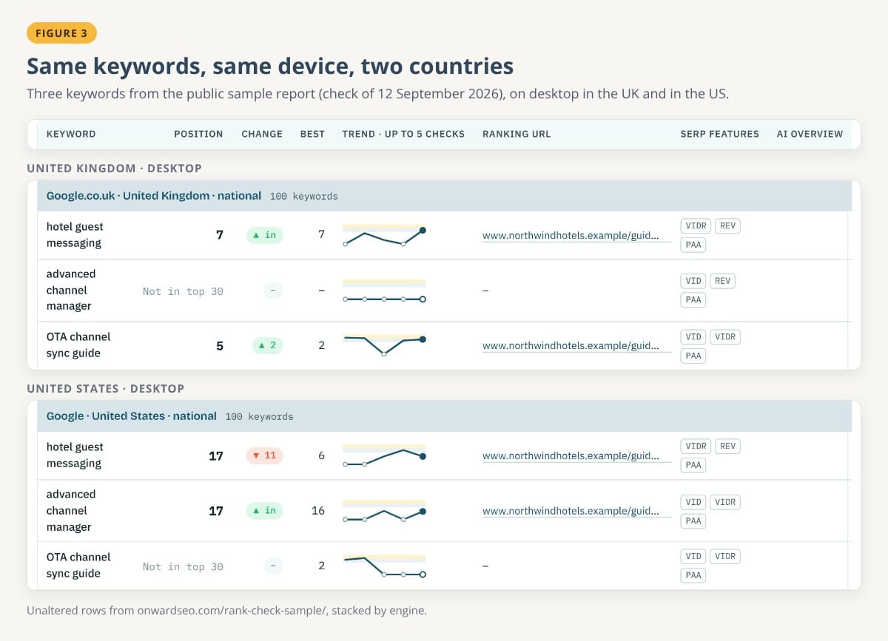Click the PAA tag in UK advanced channel manager row
Screen dimensions: 888x641
click(693, 299)
